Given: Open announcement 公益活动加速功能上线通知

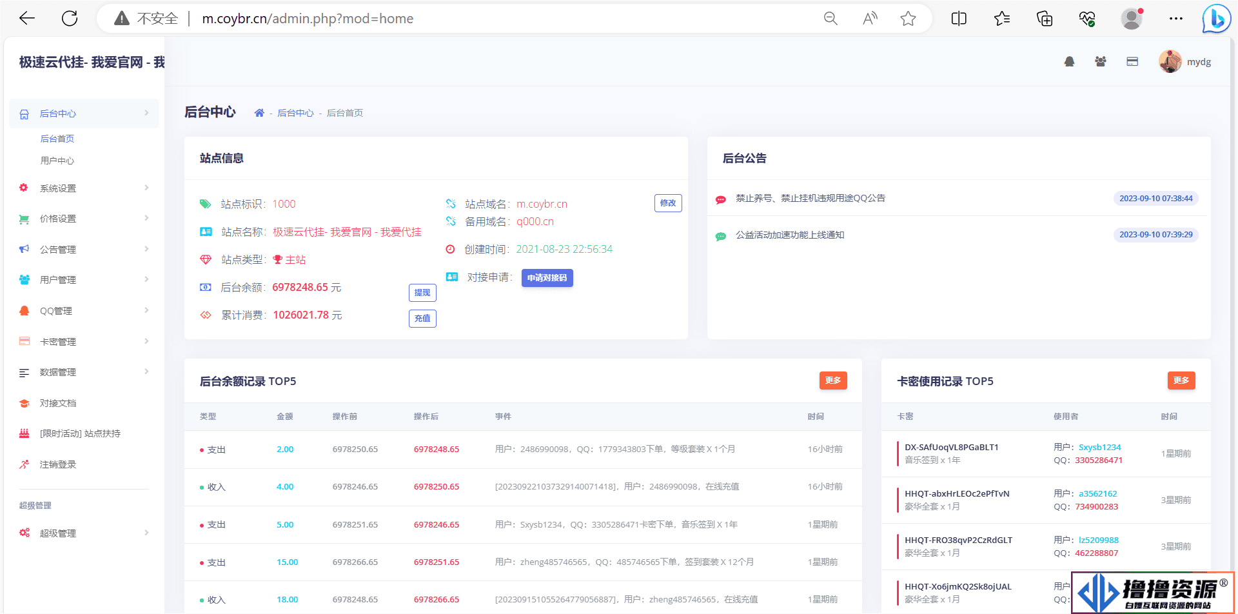Looking at the screenshot, I should (790, 235).
